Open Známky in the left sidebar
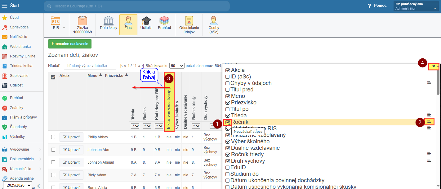441x189 pixels. [x=16, y=108]
